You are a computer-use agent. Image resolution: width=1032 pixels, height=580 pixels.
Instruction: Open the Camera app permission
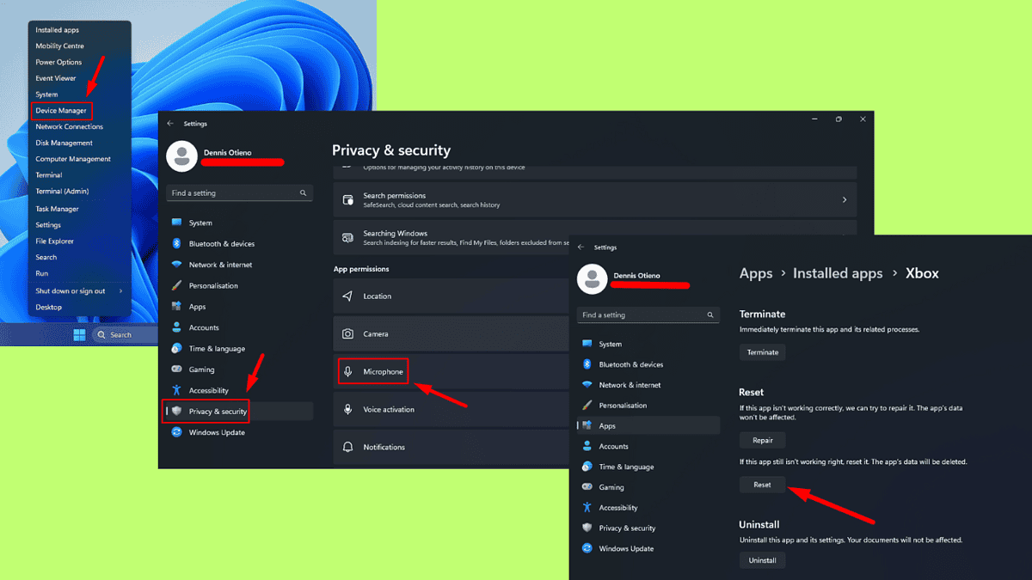click(x=451, y=333)
